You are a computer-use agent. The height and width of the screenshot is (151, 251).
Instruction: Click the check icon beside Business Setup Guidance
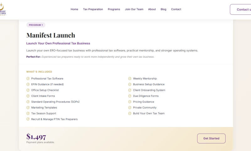point(130,84)
